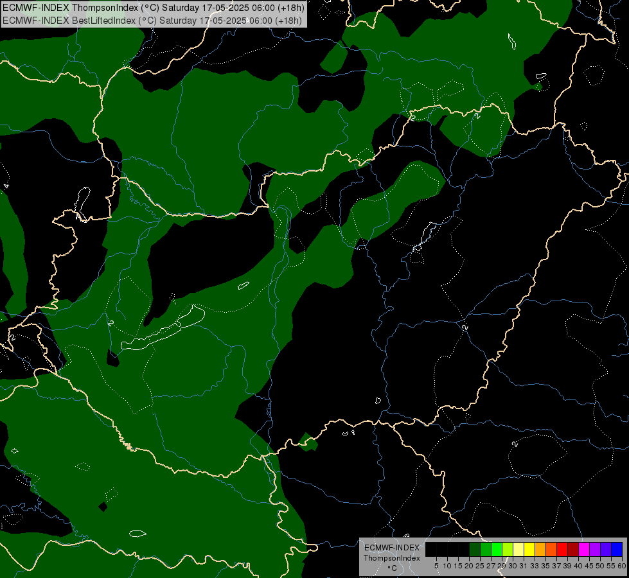Viewport: 629px width, 578px height.
Task: Click the legend tick label '15'
Action: coord(458,566)
